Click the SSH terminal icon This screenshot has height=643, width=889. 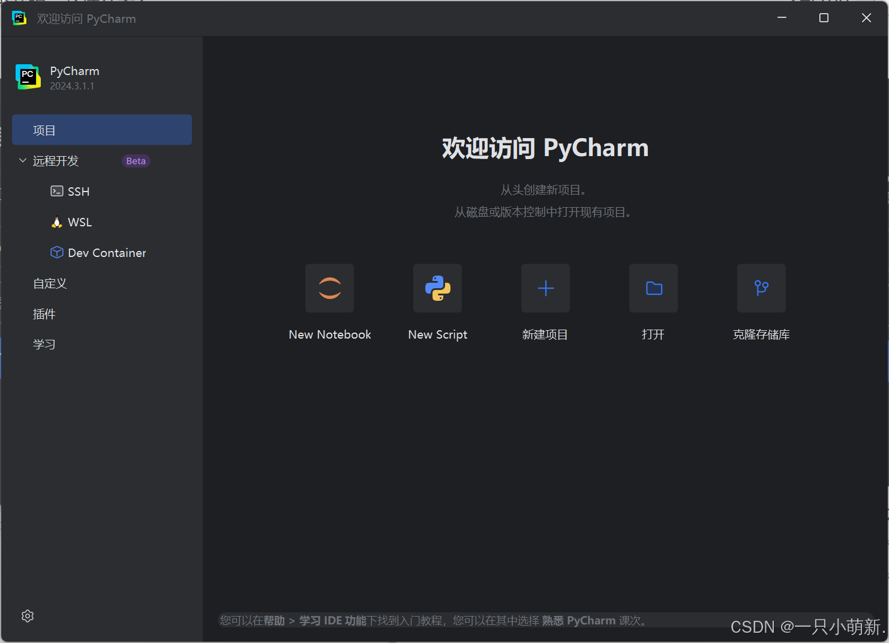coord(57,191)
